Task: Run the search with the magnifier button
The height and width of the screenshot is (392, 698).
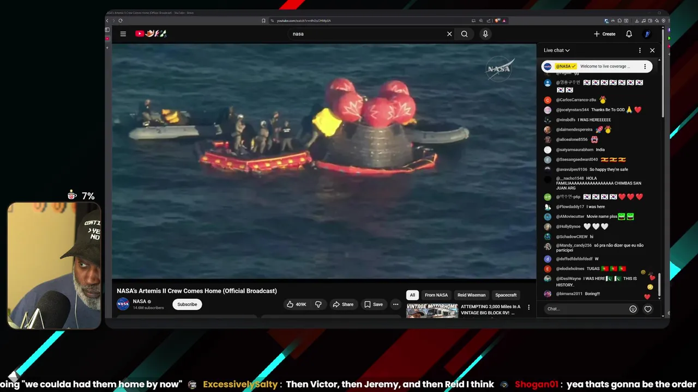Action: tap(464, 34)
